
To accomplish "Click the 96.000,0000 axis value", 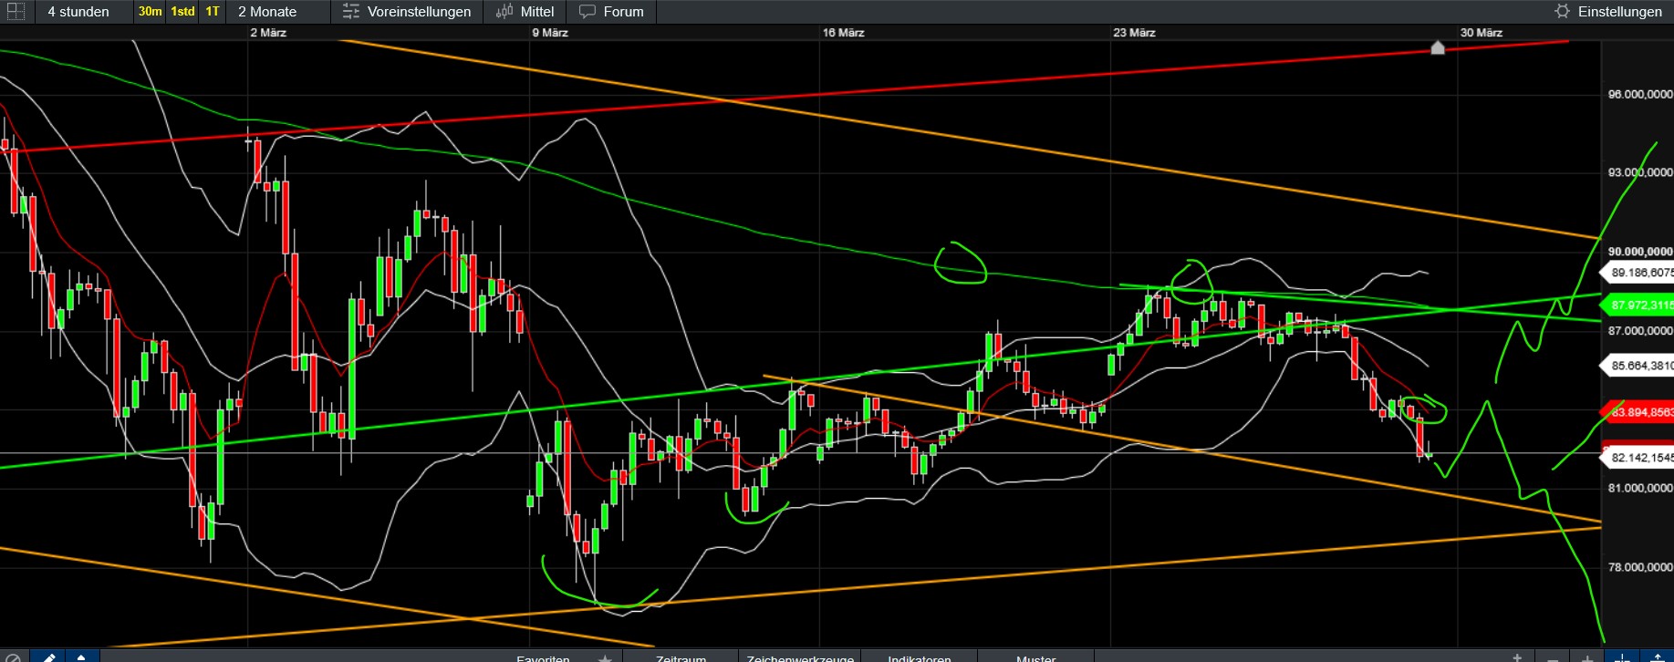I will pyautogui.click(x=1640, y=94).
